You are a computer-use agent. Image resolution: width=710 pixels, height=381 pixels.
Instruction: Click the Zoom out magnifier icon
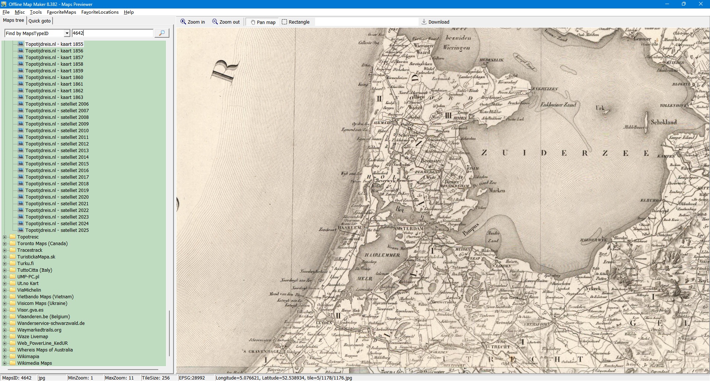point(215,22)
